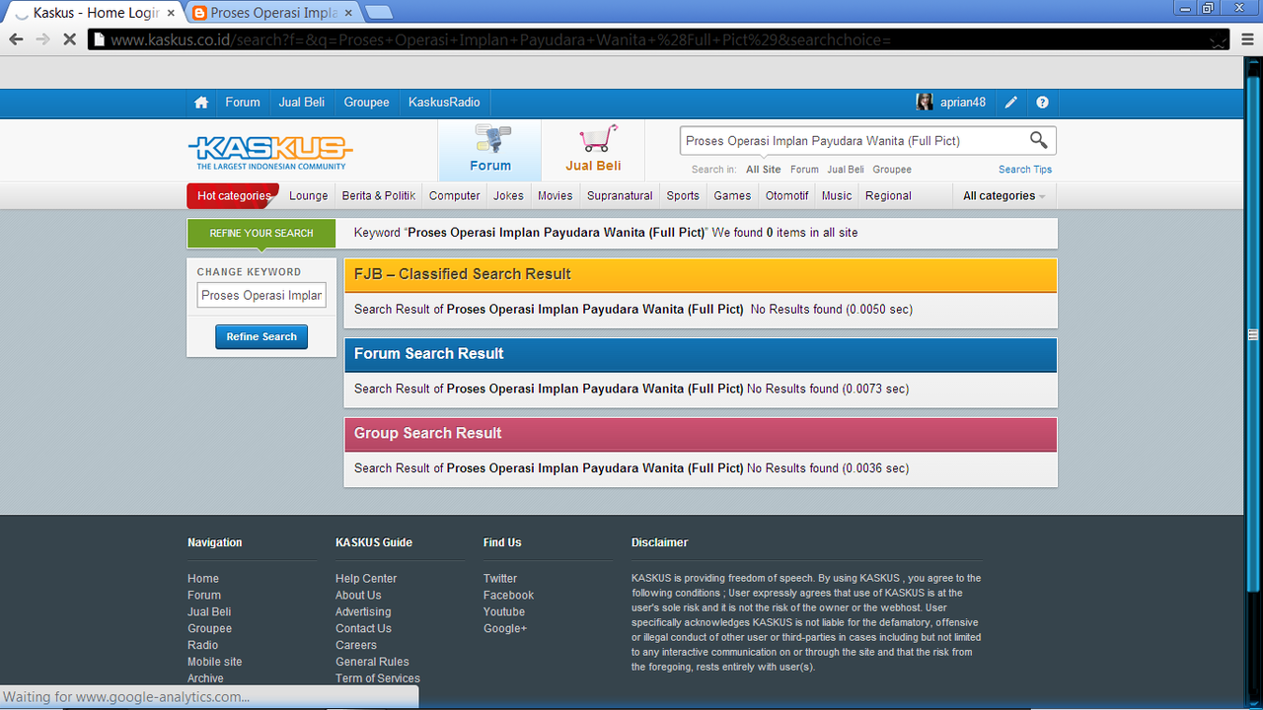Select the Berita & Politik category
The height and width of the screenshot is (710, 1263).
(379, 195)
